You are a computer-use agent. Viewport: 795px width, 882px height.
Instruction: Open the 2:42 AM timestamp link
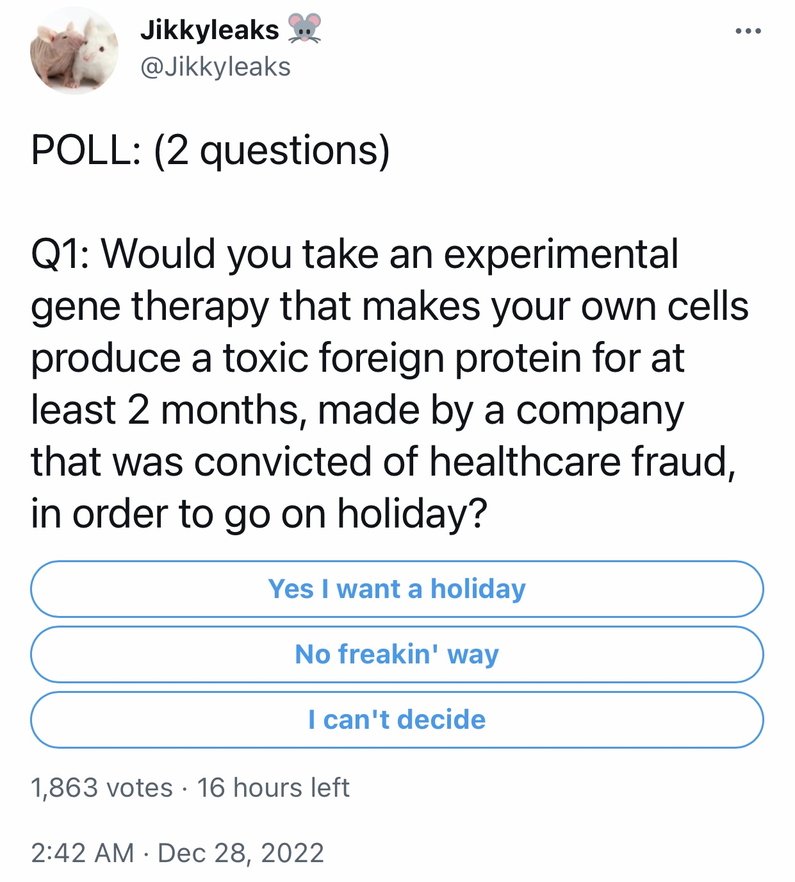tap(83, 853)
